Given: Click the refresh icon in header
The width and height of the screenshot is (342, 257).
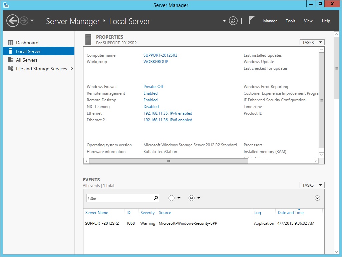Looking at the screenshot, I should point(233,21).
